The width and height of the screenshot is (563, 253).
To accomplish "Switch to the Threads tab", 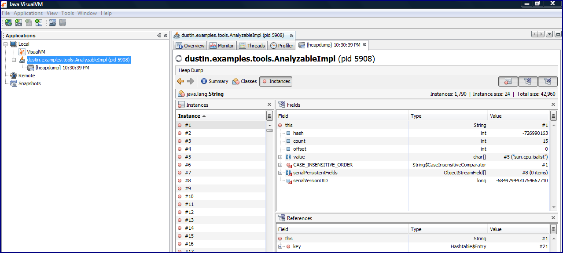I will tap(252, 46).
